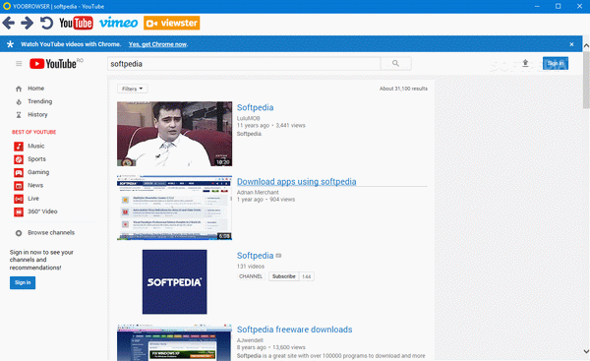
Task: Open History in the sidebar
Action: click(37, 114)
